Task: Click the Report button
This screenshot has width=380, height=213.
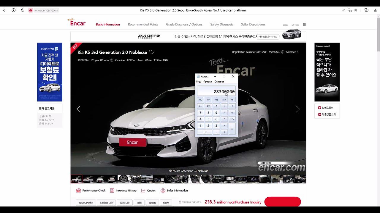Action: click(152, 203)
